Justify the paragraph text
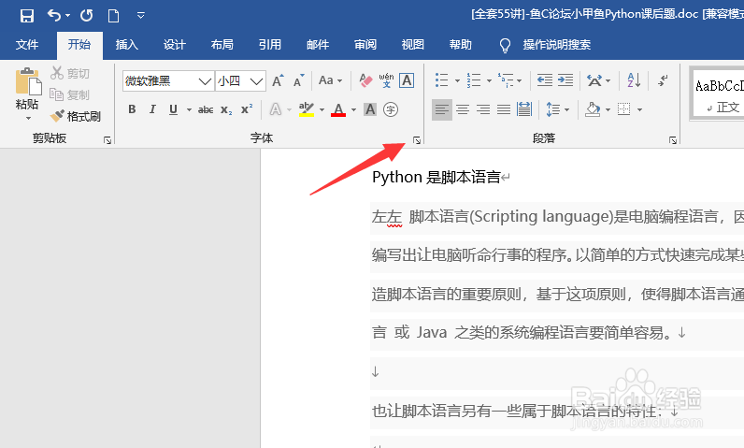 click(x=504, y=109)
